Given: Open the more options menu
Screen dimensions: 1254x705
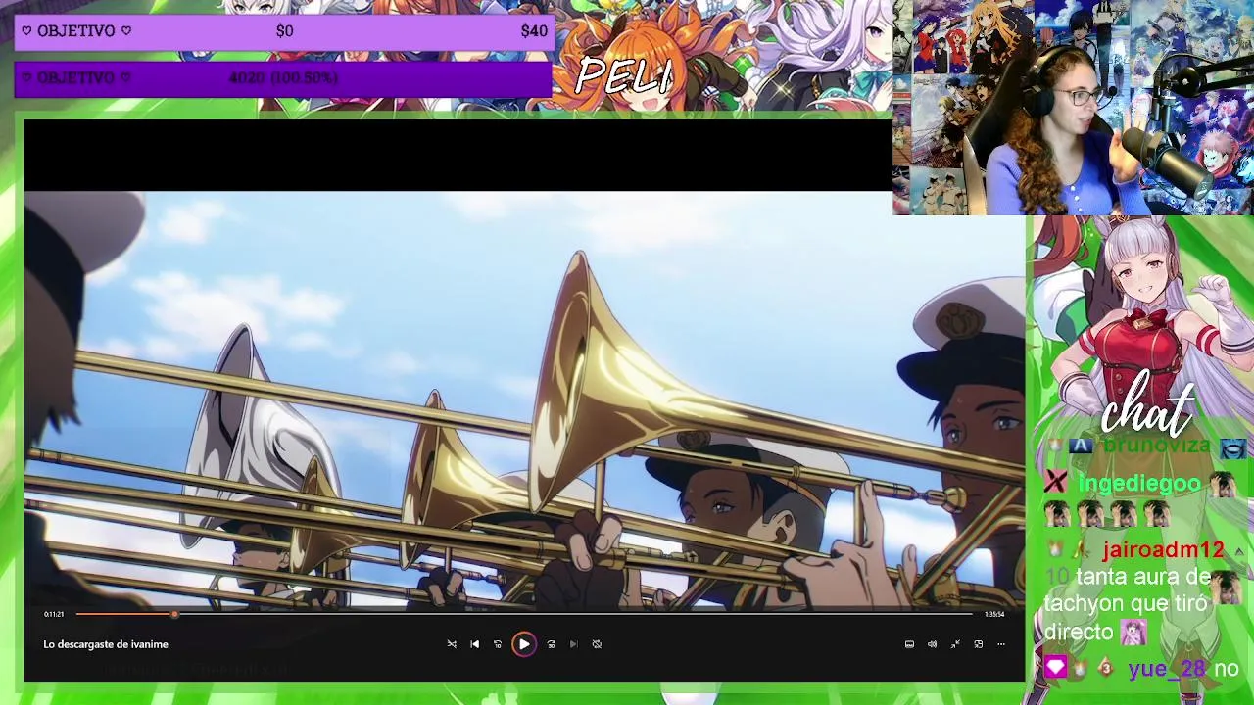Looking at the screenshot, I should (1001, 644).
